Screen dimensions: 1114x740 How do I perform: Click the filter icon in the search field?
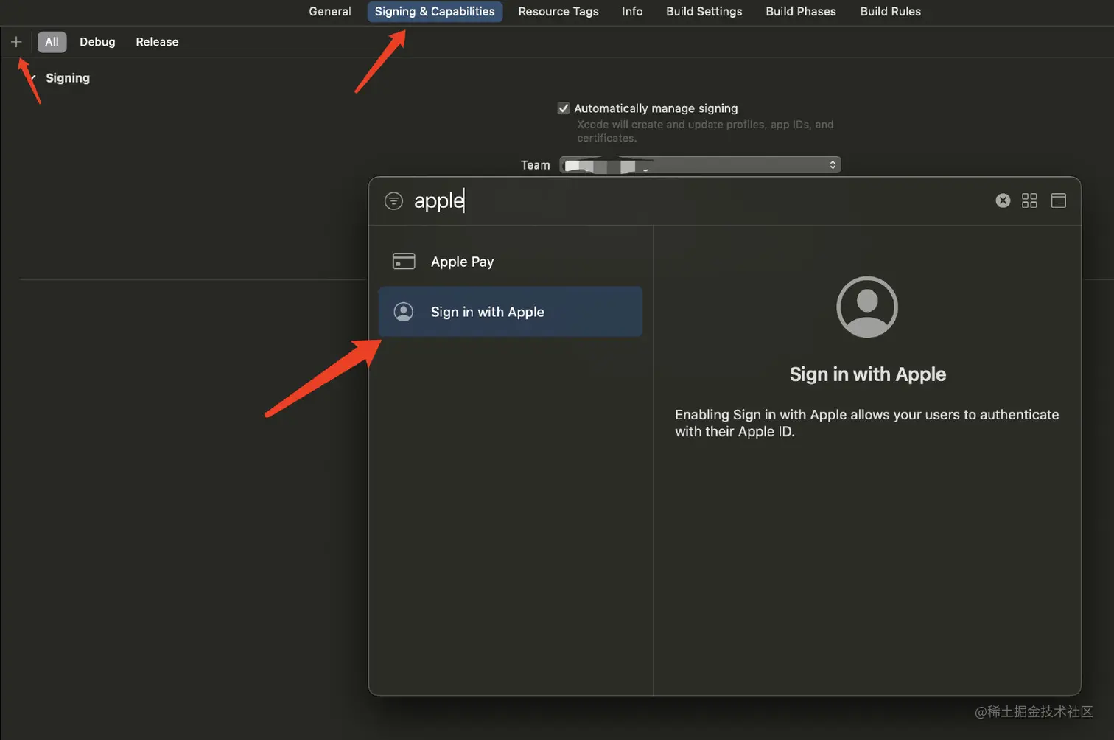click(393, 200)
